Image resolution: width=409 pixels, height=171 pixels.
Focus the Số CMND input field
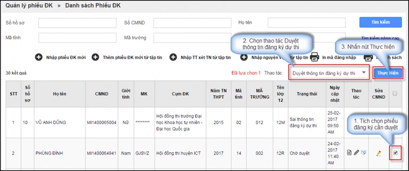[x=192, y=23]
